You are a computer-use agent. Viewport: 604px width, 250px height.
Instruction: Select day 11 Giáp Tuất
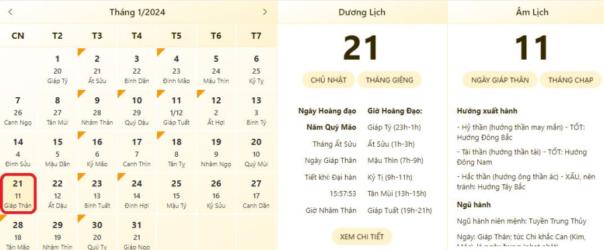(177, 111)
